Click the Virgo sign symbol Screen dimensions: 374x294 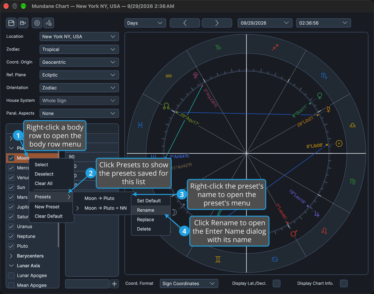point(352,182)
